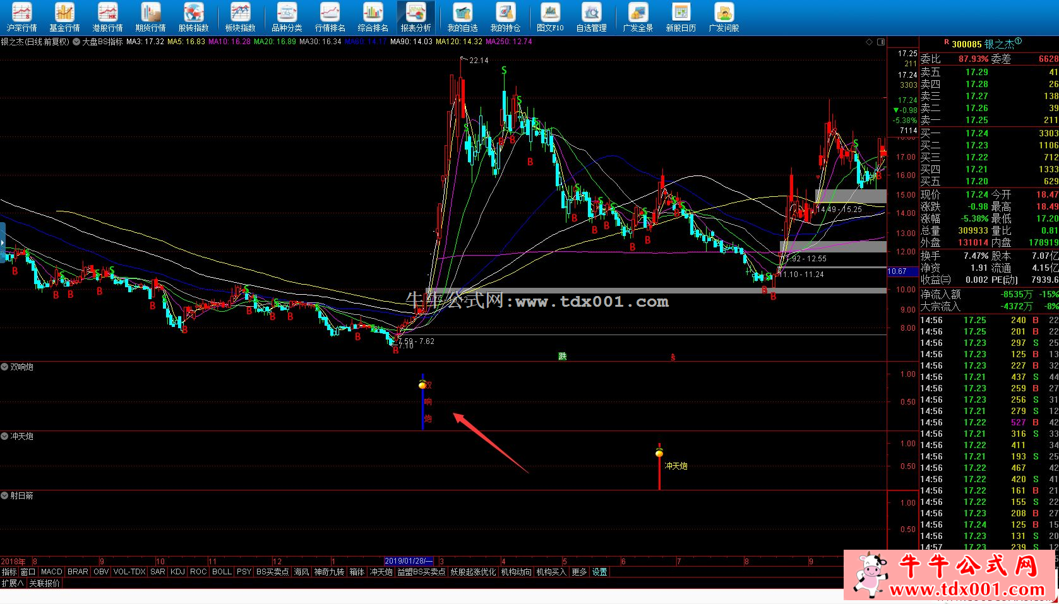Switch to the BRAR indicator tab
Screen dimensions: 1059x604
pyautogui.click(x=78, y=572)
